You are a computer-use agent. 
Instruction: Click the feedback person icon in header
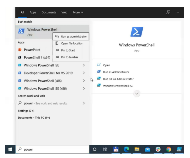coord(168,12)
